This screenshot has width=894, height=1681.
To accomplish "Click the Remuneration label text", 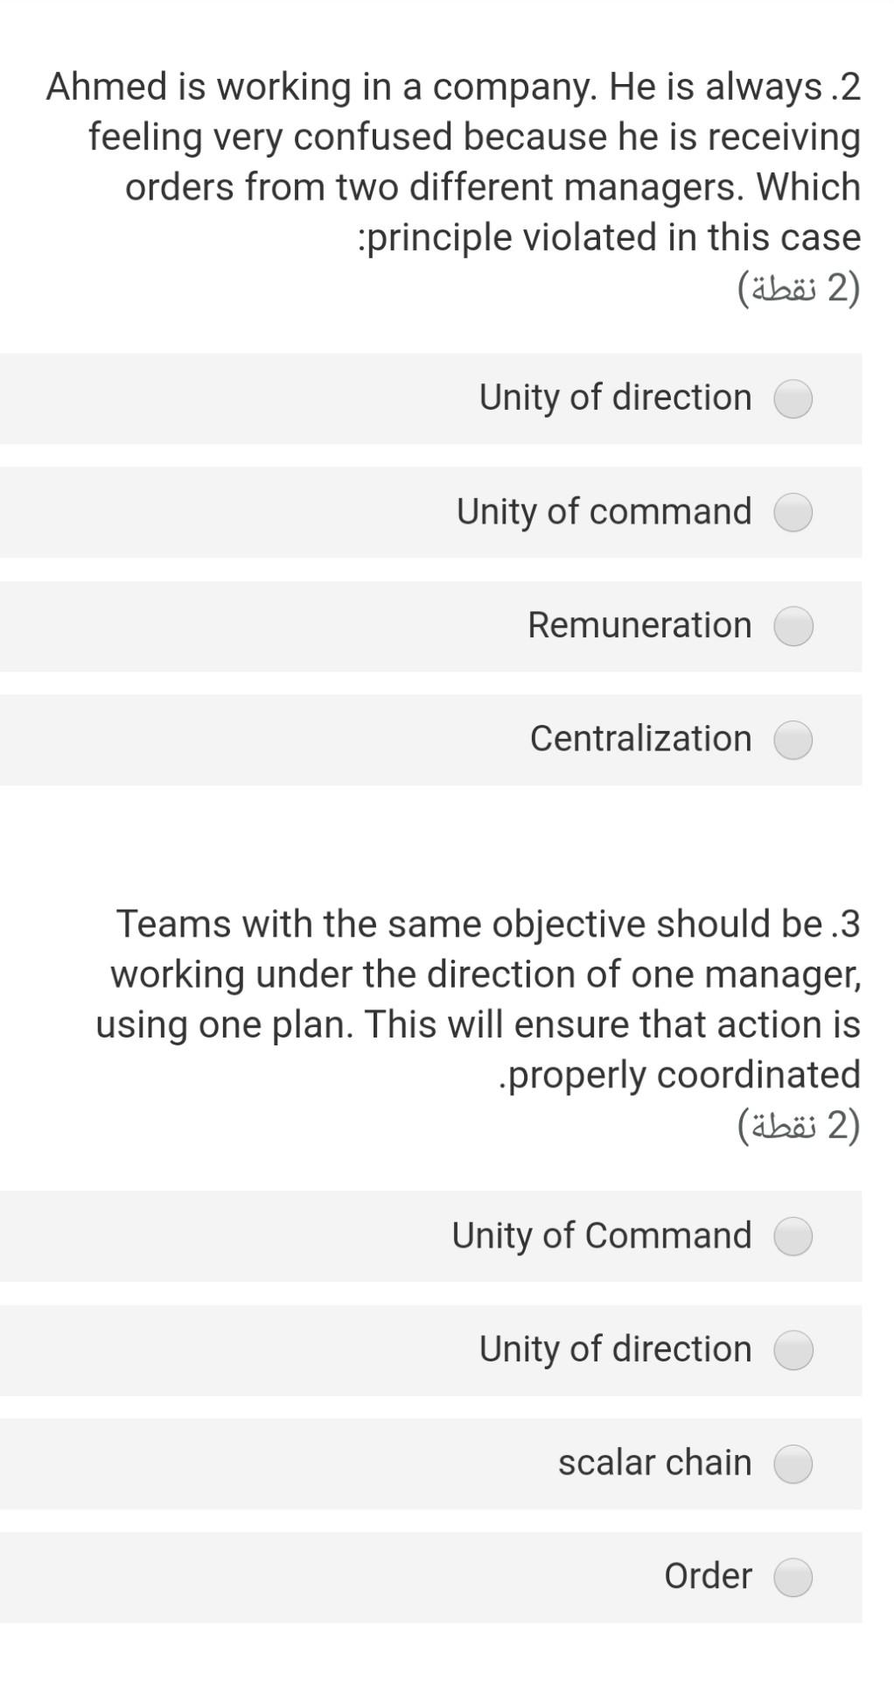I will [x=639, y=625].
